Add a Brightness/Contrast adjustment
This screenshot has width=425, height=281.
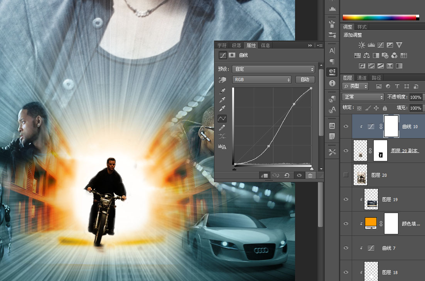362,45
